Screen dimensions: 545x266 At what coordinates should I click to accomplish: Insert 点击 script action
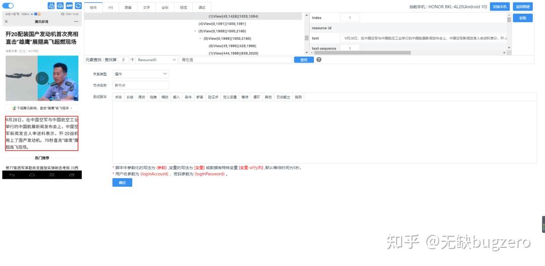[119, 97]
